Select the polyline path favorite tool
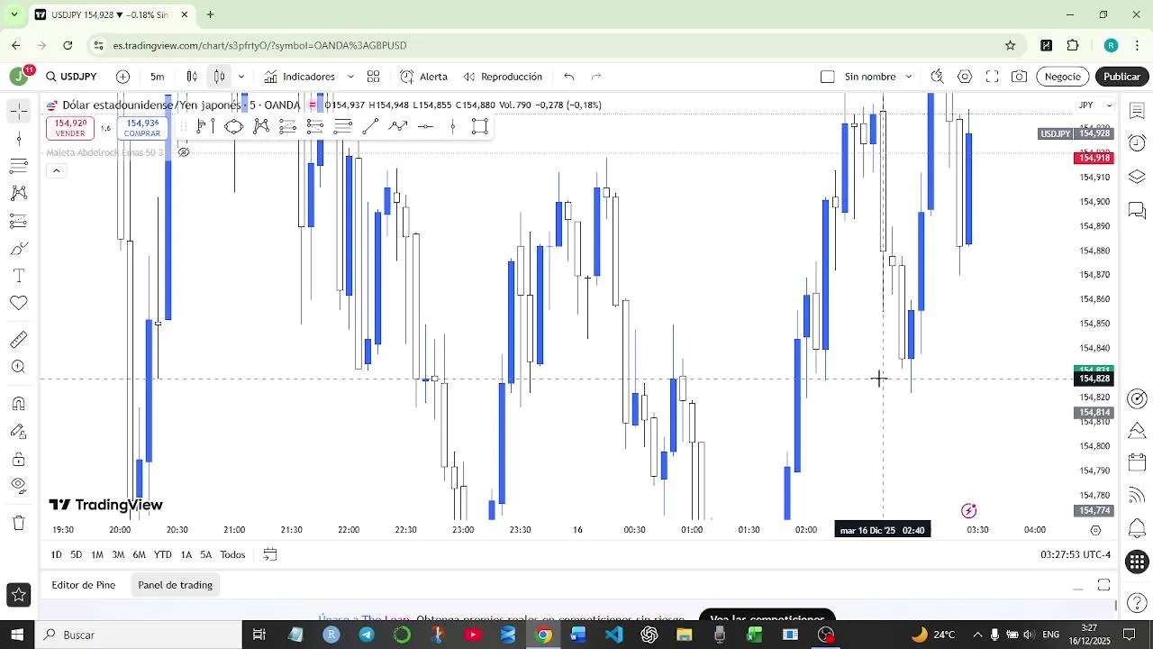Viewport: 1153px width, 649px height. (x=398, y=126)
